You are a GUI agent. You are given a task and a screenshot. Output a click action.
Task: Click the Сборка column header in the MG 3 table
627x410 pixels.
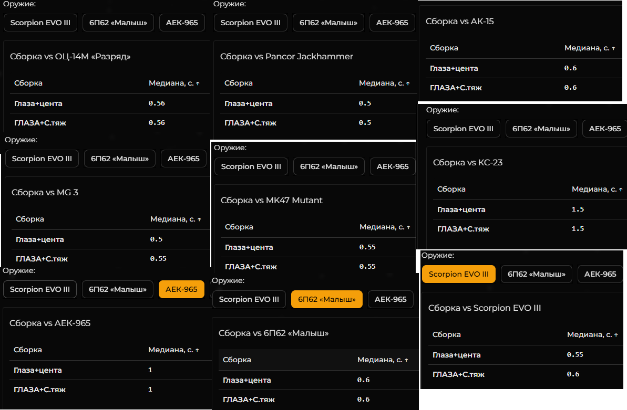coord(30,219)
